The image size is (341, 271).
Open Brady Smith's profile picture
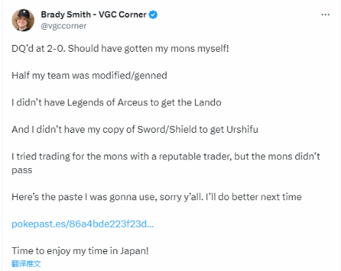(23, 20)
